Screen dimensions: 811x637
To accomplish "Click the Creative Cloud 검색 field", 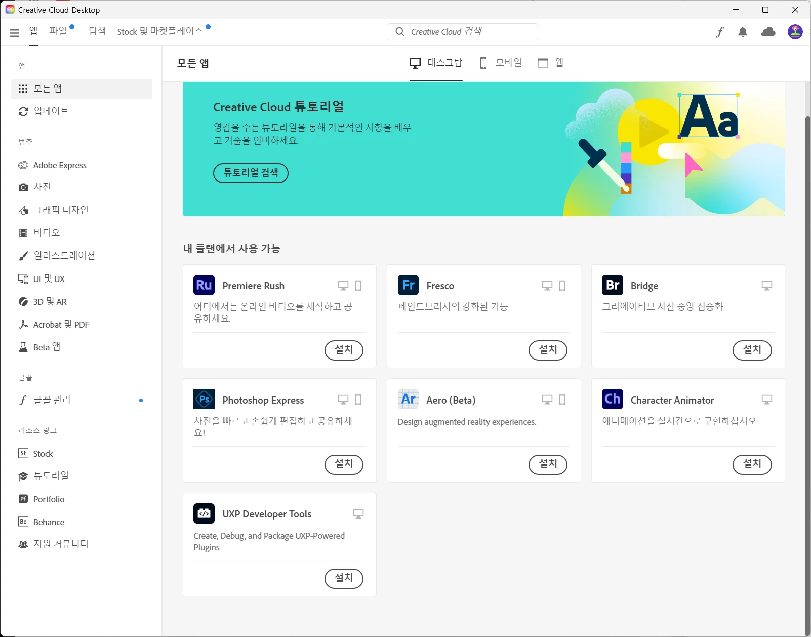I will pos(463,32).
